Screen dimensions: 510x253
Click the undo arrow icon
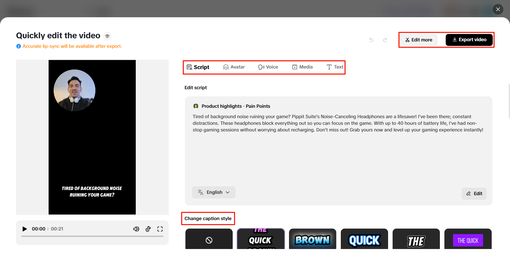pyautogui.click(x=371, y=40)
